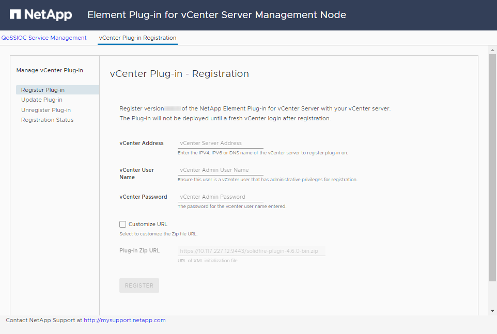View the Registration Status page

coord(48,120)
